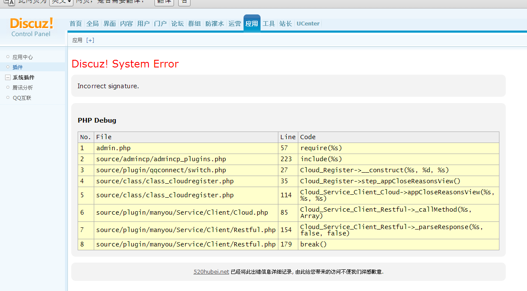Click line number 57 cell

tap(288, 148)
